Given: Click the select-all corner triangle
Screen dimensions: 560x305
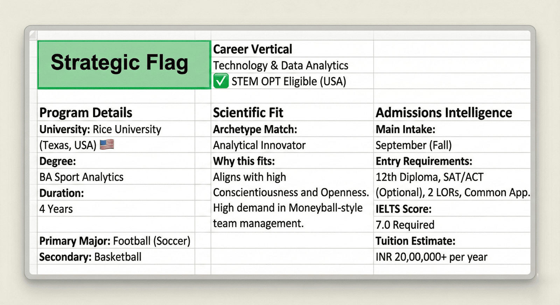Looking at the screenshot, I should [x=33, y=35].
